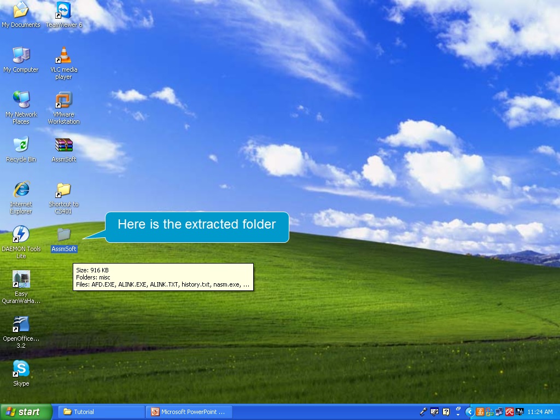Screen dimensions: 560x420
Task: Expand hidden system tray icons arrow
Action: click(x=470, y=412)
